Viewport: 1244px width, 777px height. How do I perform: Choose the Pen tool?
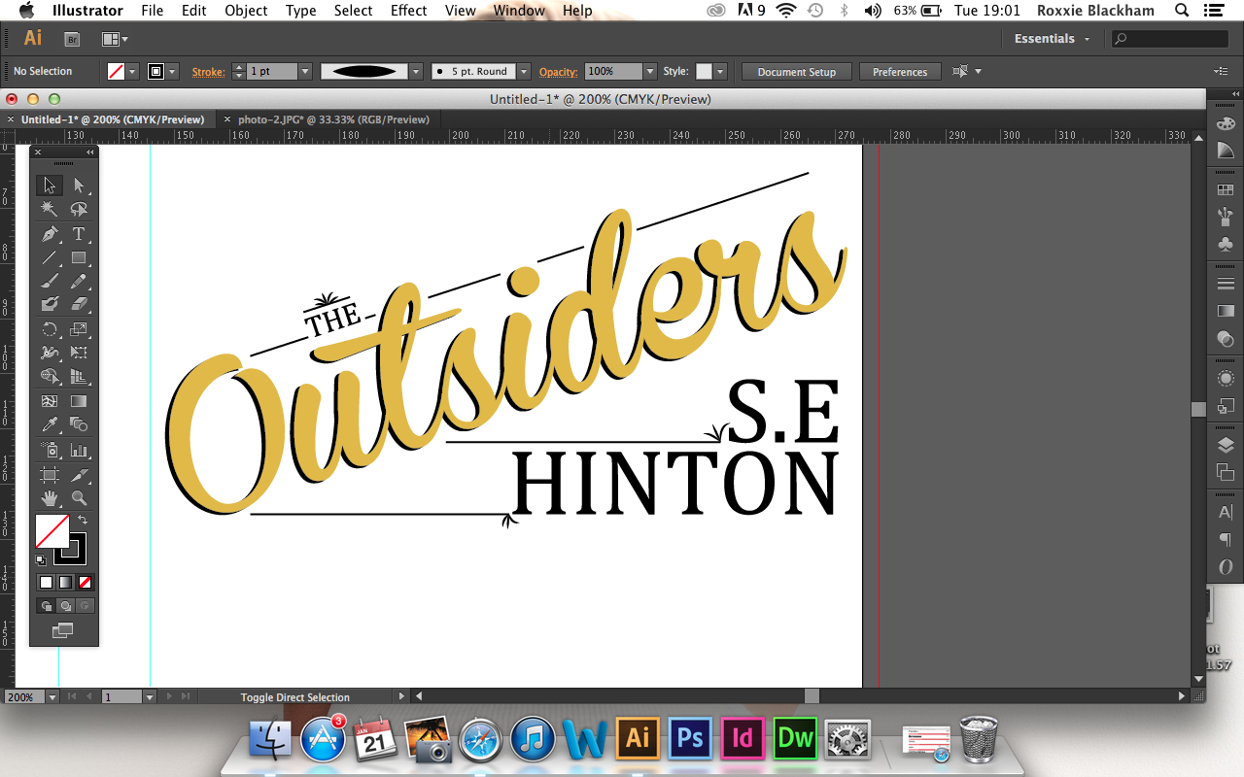pyautogui.click(x=49, y=233)
